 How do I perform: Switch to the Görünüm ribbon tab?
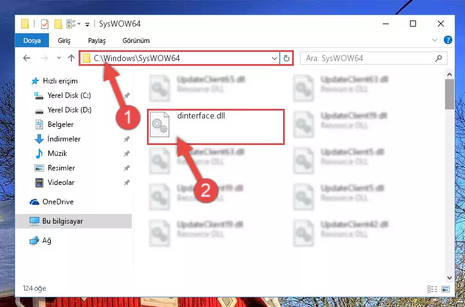pos(136,40)
